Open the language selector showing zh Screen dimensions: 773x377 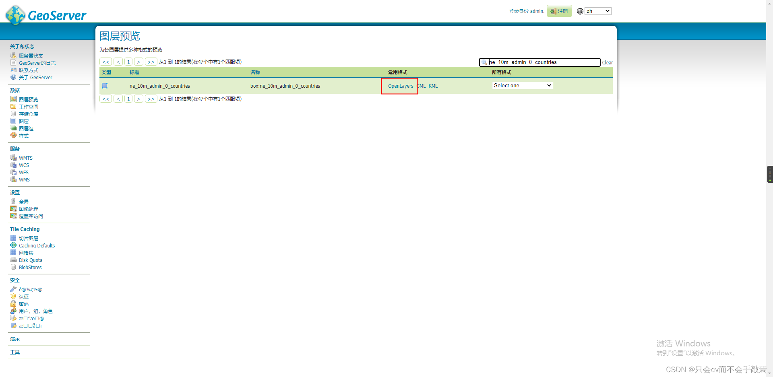(598, 11)
